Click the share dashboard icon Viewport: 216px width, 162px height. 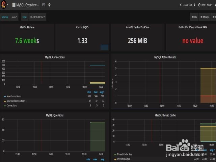click(44, 5)
